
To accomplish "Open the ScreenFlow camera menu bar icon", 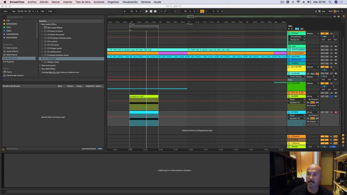I will click(x=282, y=2).
